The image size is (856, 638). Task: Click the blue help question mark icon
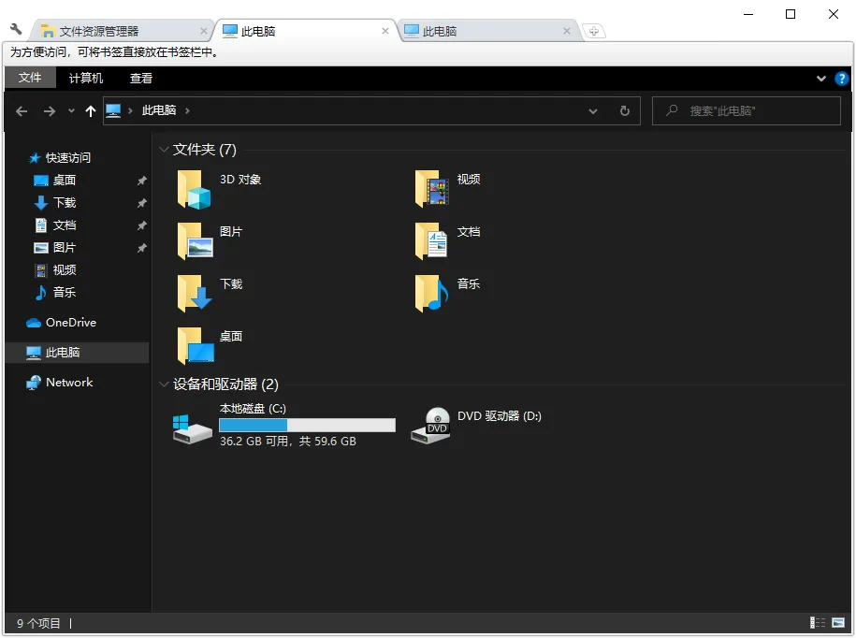[x=841, y=79]
